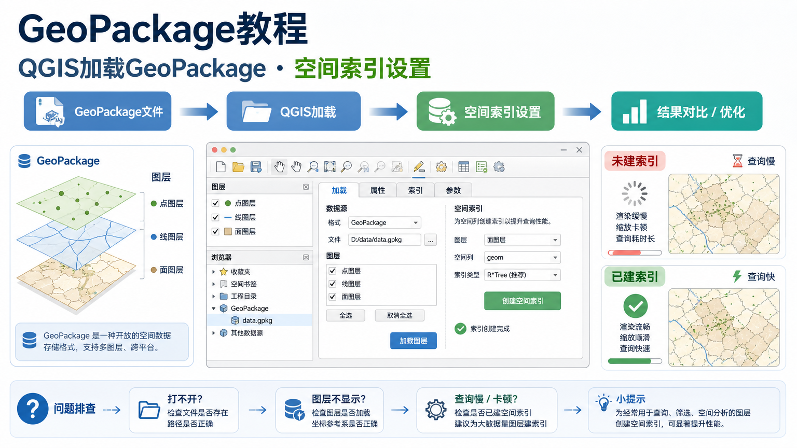Viewport: 797px width, 448px height.
Task: Expand the 空间书签 node in the browser
Action: point(213,284)
